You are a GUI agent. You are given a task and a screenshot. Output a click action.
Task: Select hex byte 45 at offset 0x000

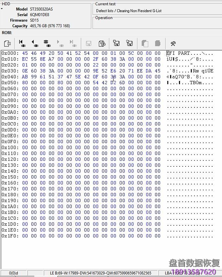click(25, 53)
